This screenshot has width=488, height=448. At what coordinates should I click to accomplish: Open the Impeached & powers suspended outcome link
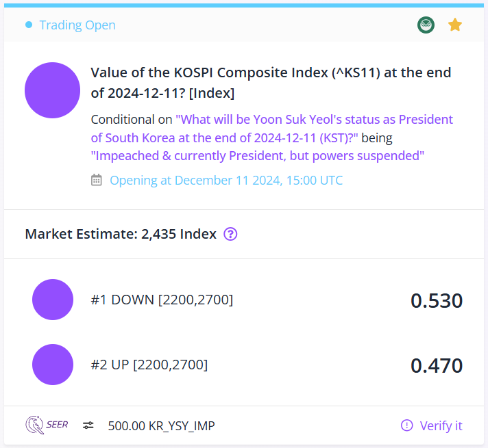tap(258, 156)
